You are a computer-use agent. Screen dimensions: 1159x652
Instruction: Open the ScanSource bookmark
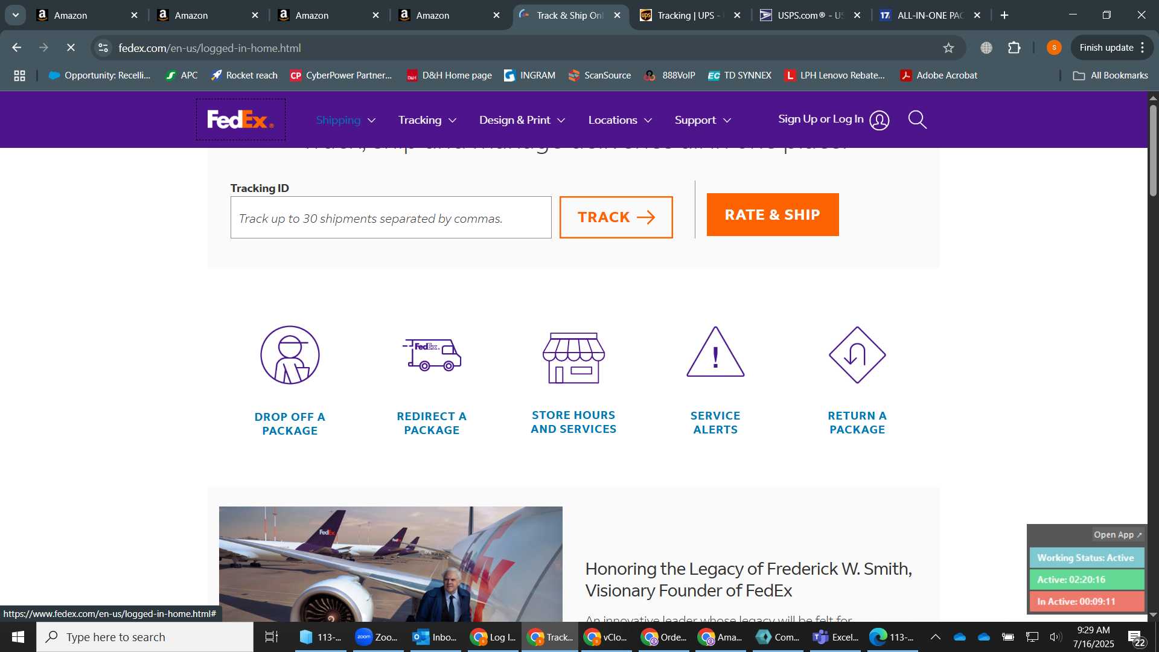tap(600, 75)
